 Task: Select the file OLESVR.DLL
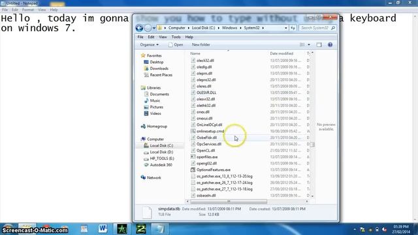coord(206,93)
